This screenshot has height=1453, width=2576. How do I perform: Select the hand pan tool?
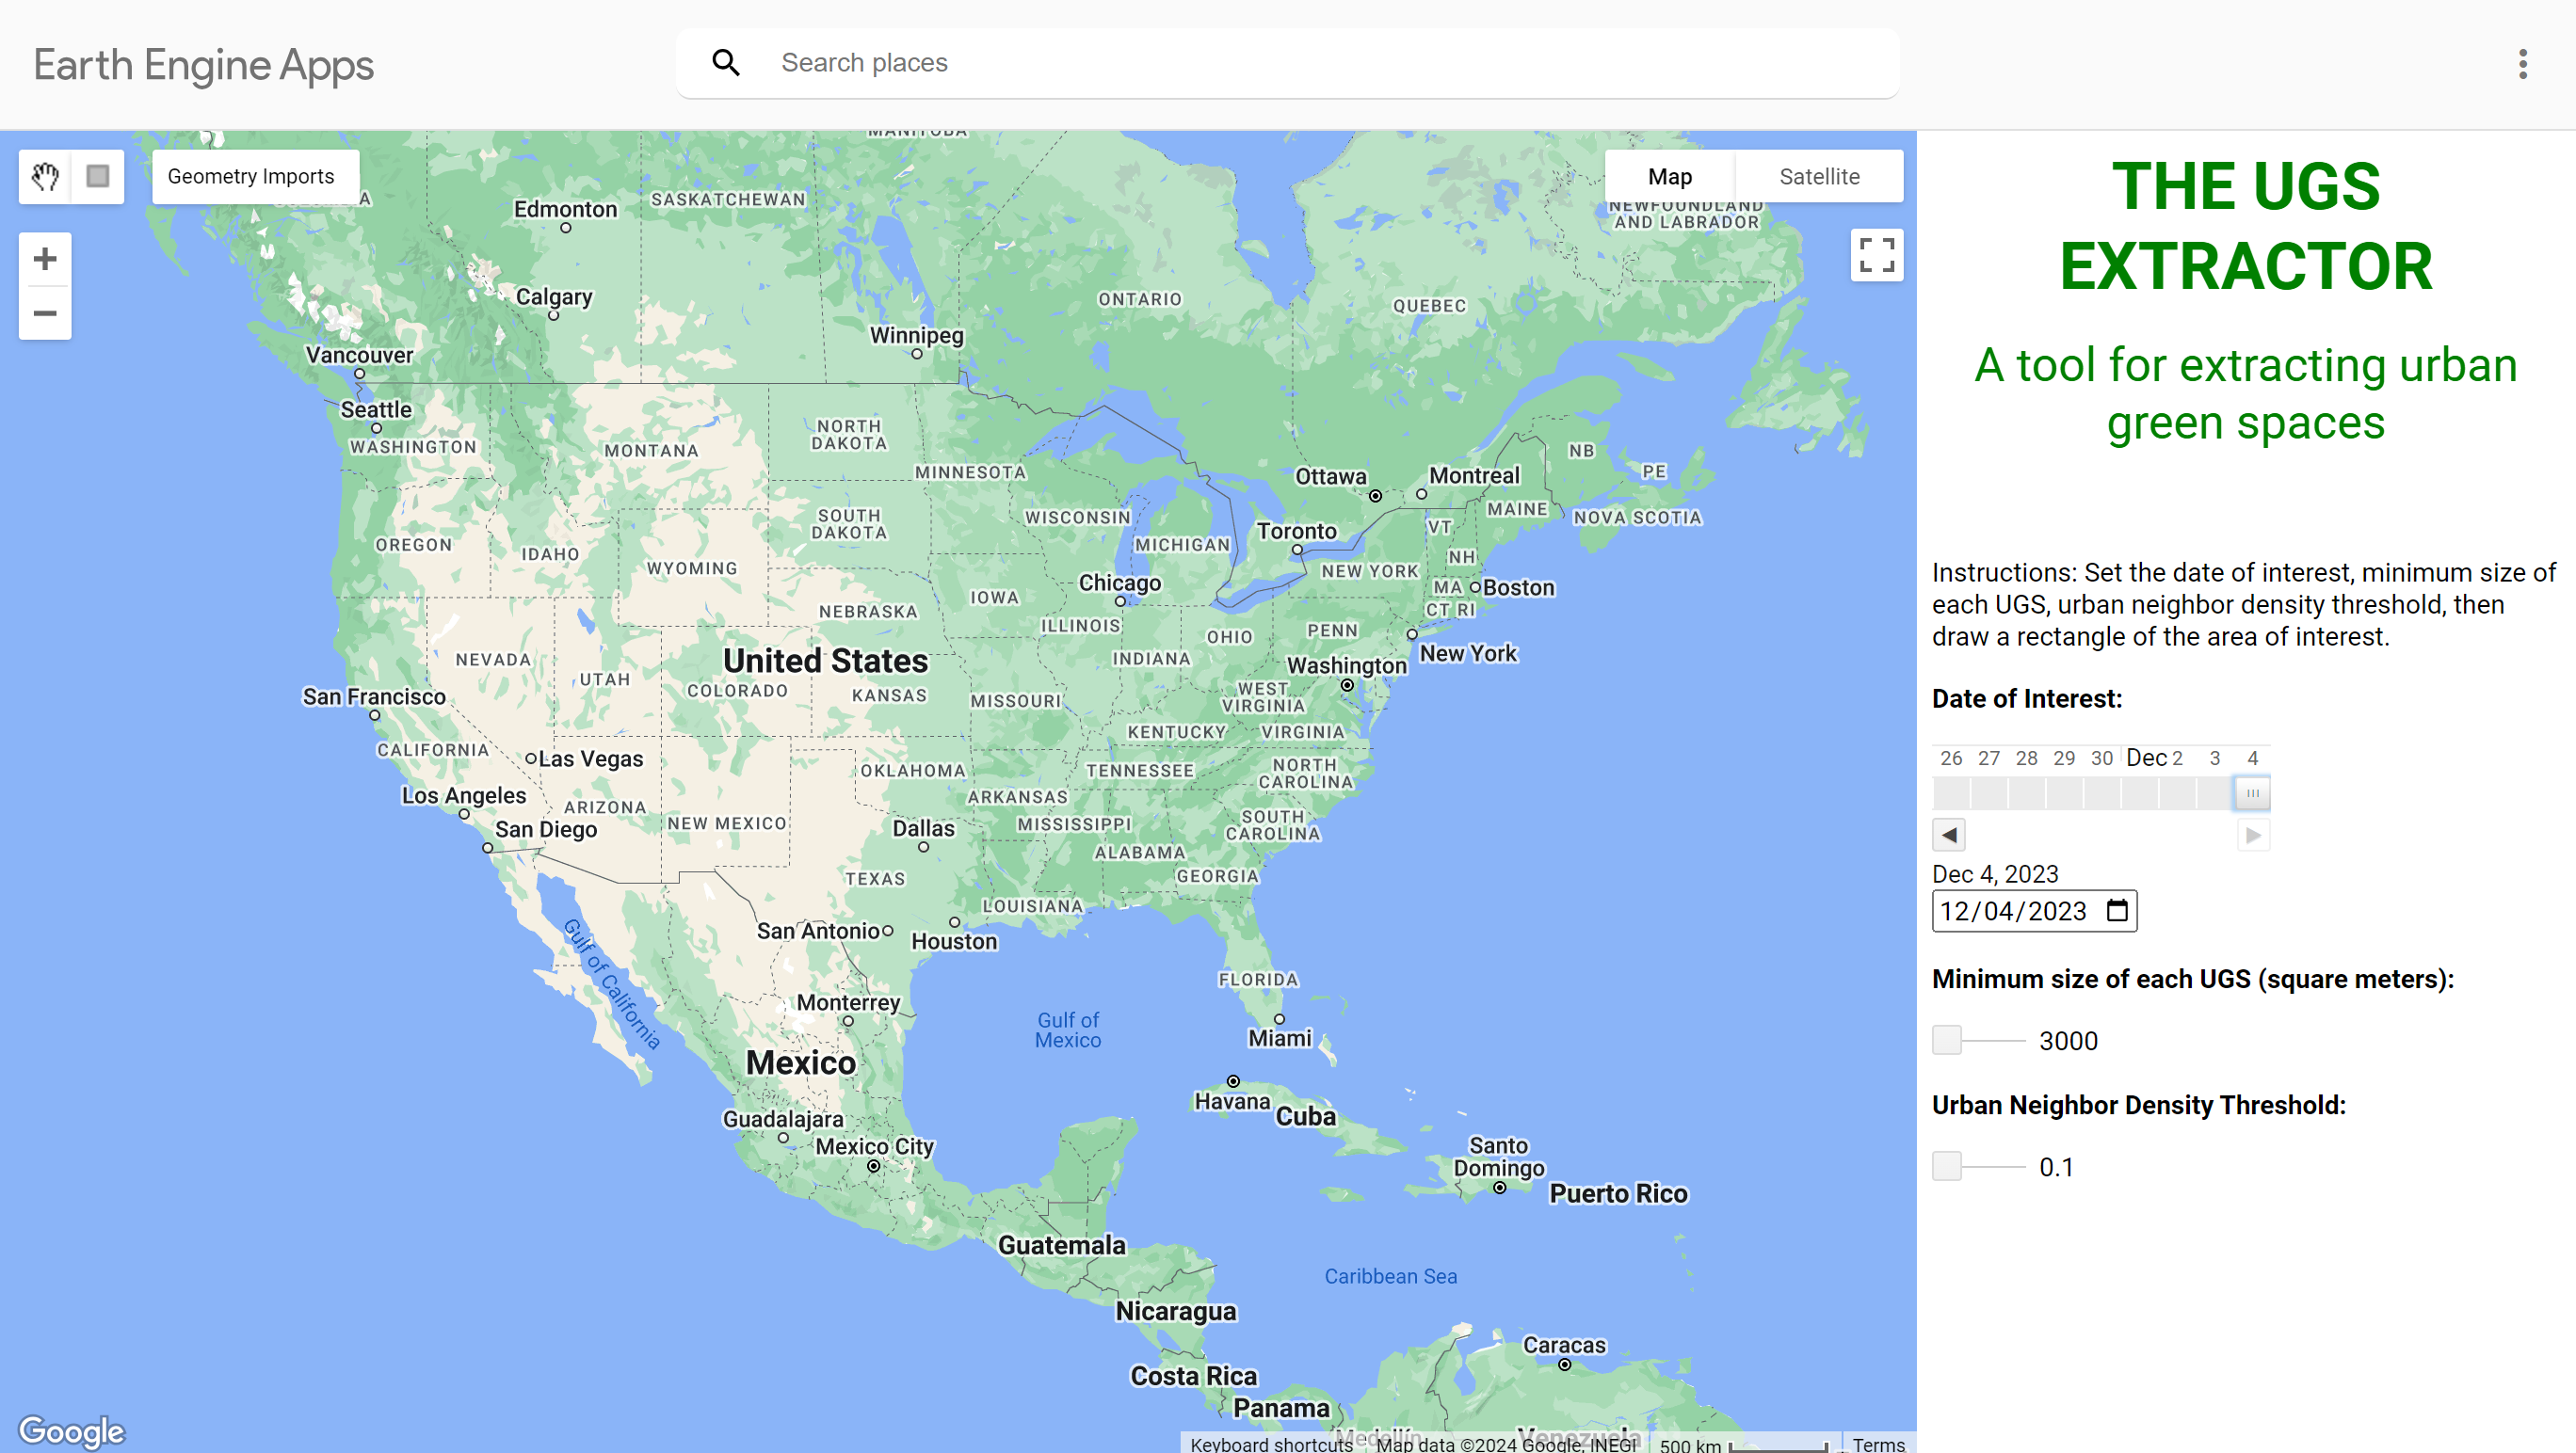coord(45,177)
